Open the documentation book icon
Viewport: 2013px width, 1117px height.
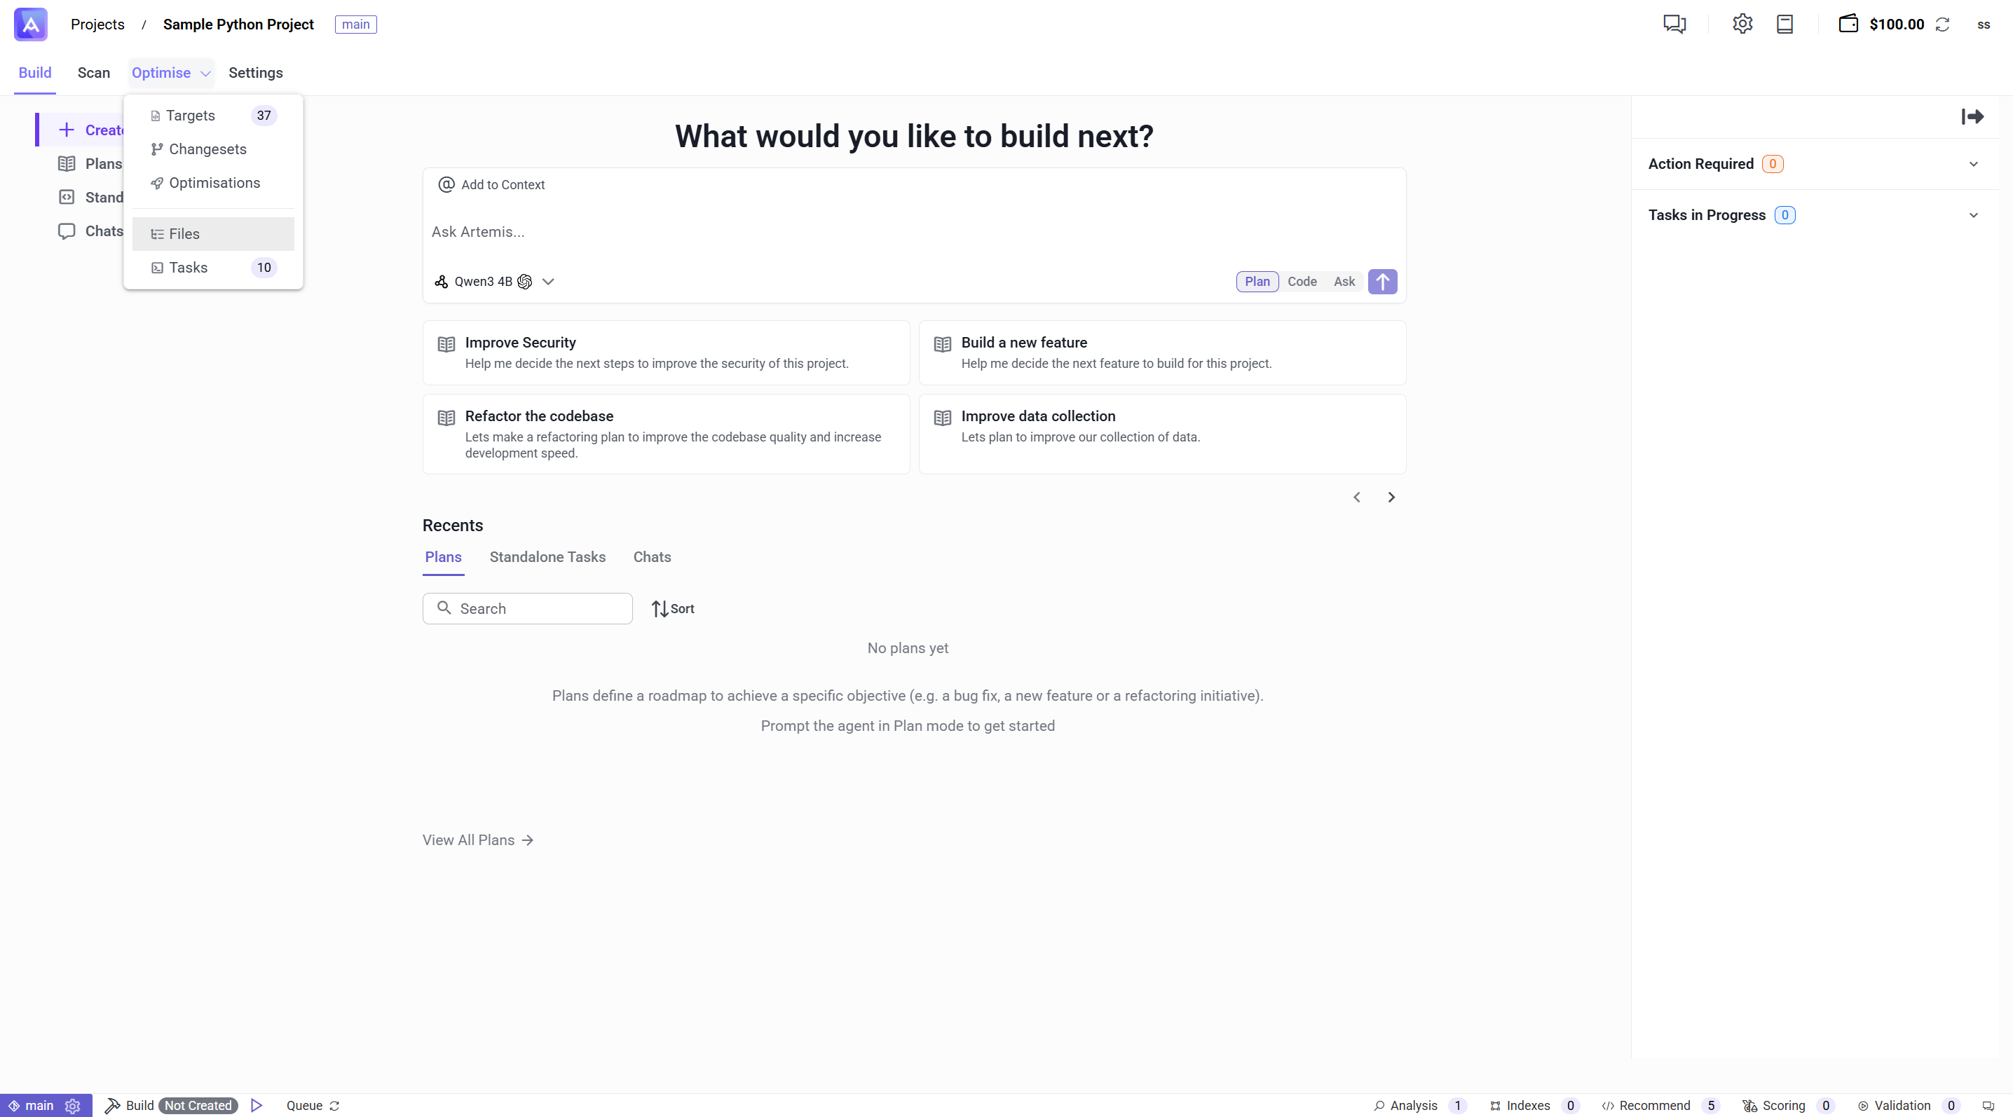tap(1785, 25)
